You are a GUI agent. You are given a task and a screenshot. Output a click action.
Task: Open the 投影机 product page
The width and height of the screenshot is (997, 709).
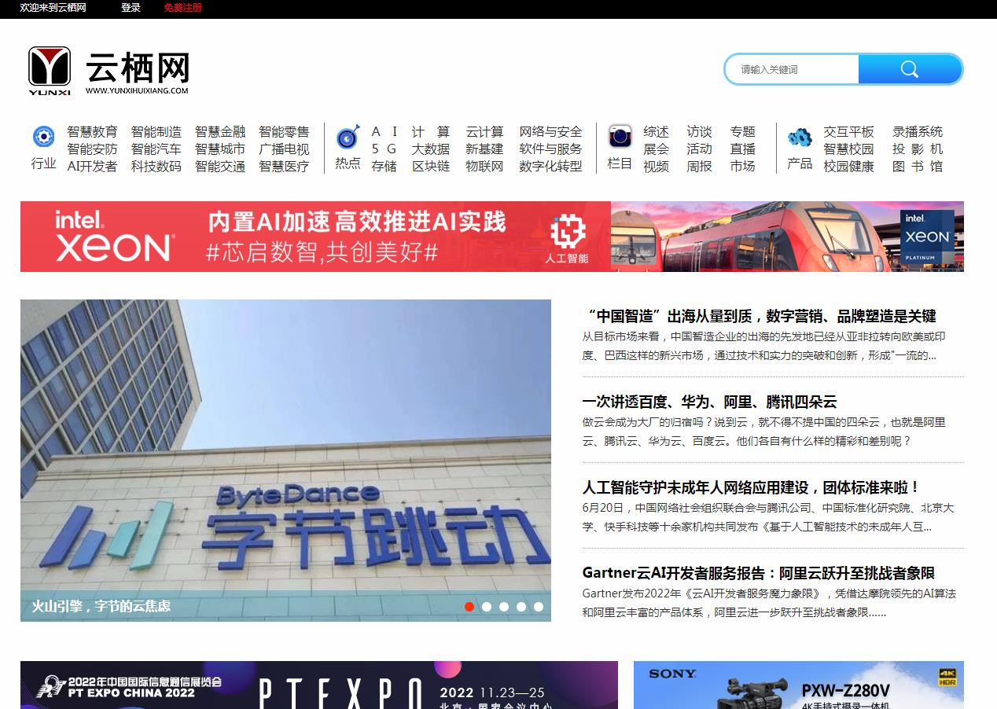[918, 149]
